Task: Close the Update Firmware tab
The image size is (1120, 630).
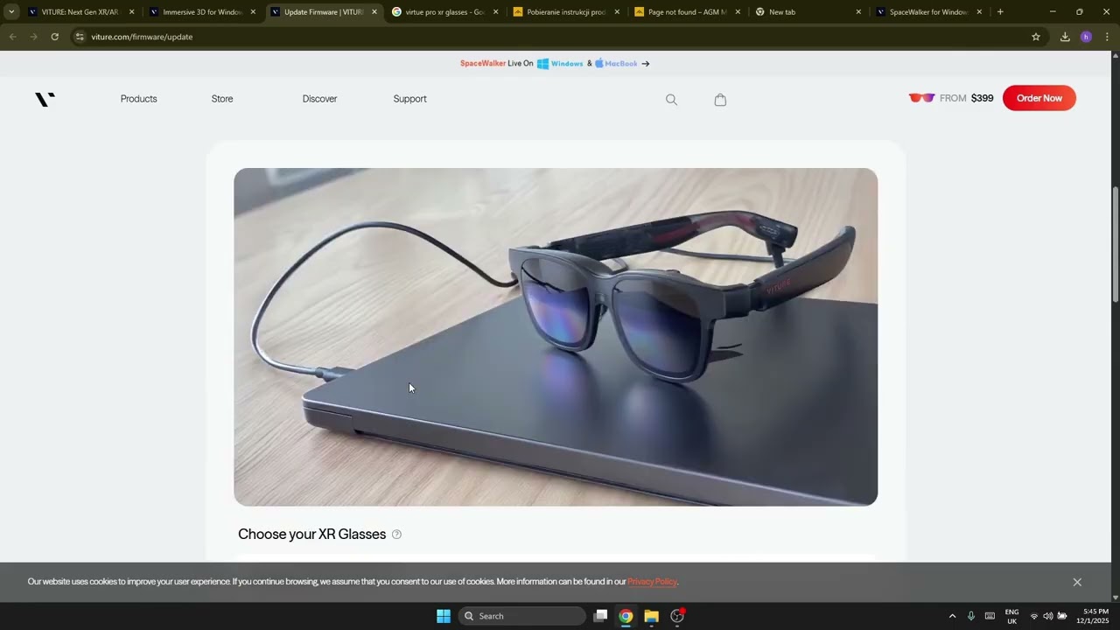Action: click(x=374, y=12)
